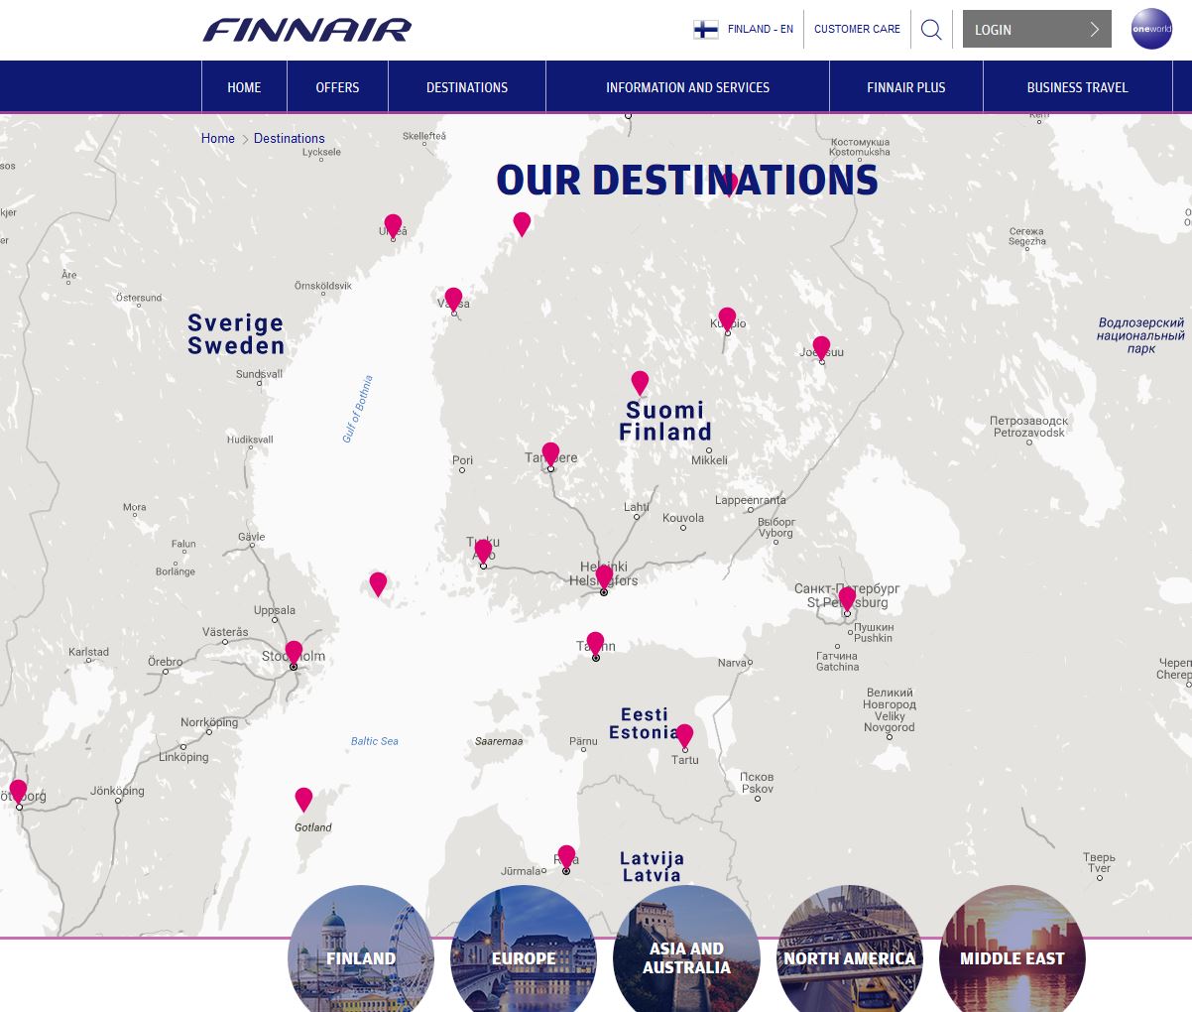Click the Tartu map marker

pos(684,735)
